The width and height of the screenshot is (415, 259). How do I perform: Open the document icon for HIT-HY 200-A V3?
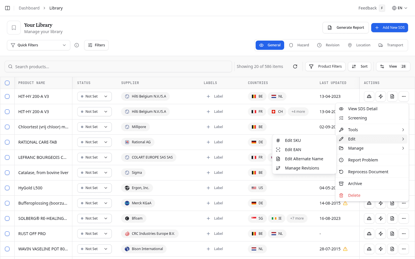[x=392, y=96]
